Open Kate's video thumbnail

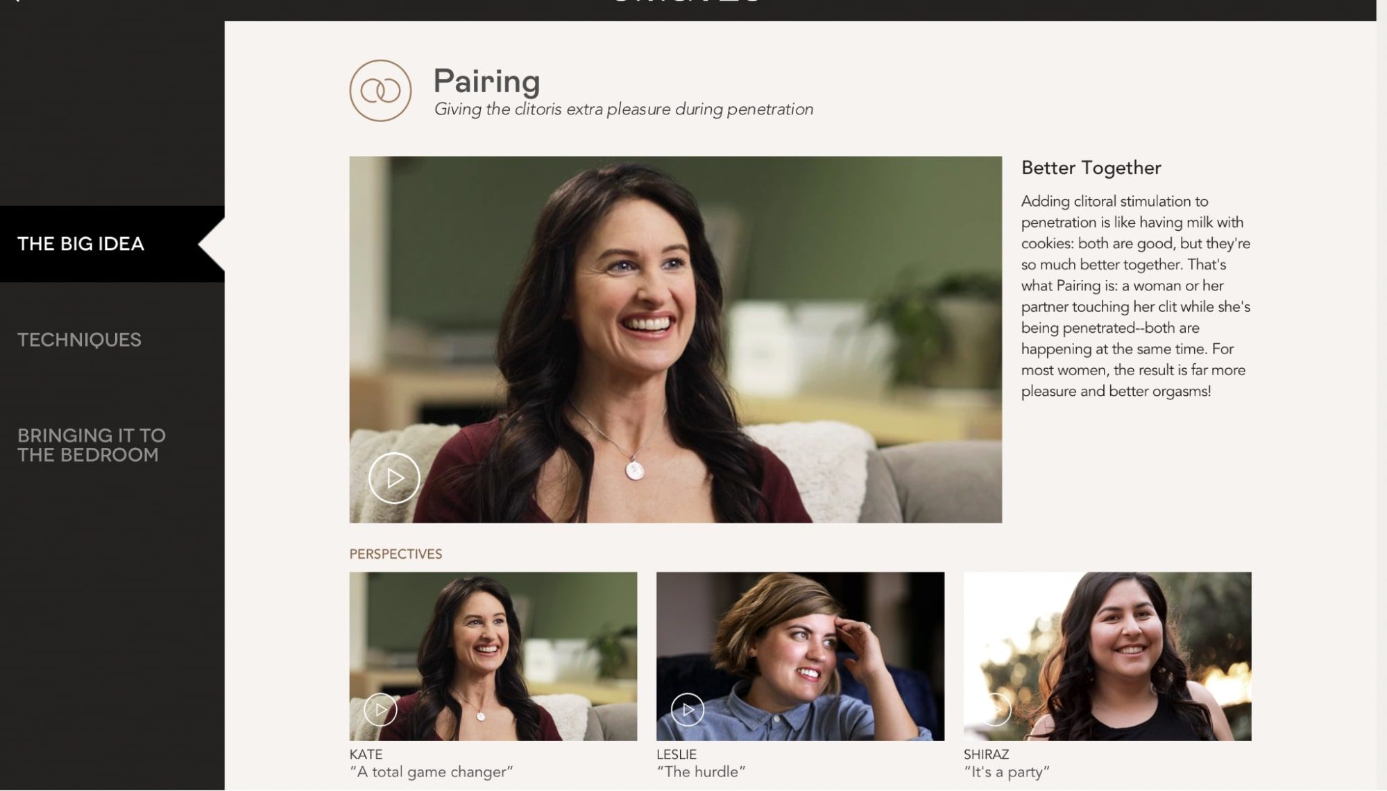click(493, 657)
